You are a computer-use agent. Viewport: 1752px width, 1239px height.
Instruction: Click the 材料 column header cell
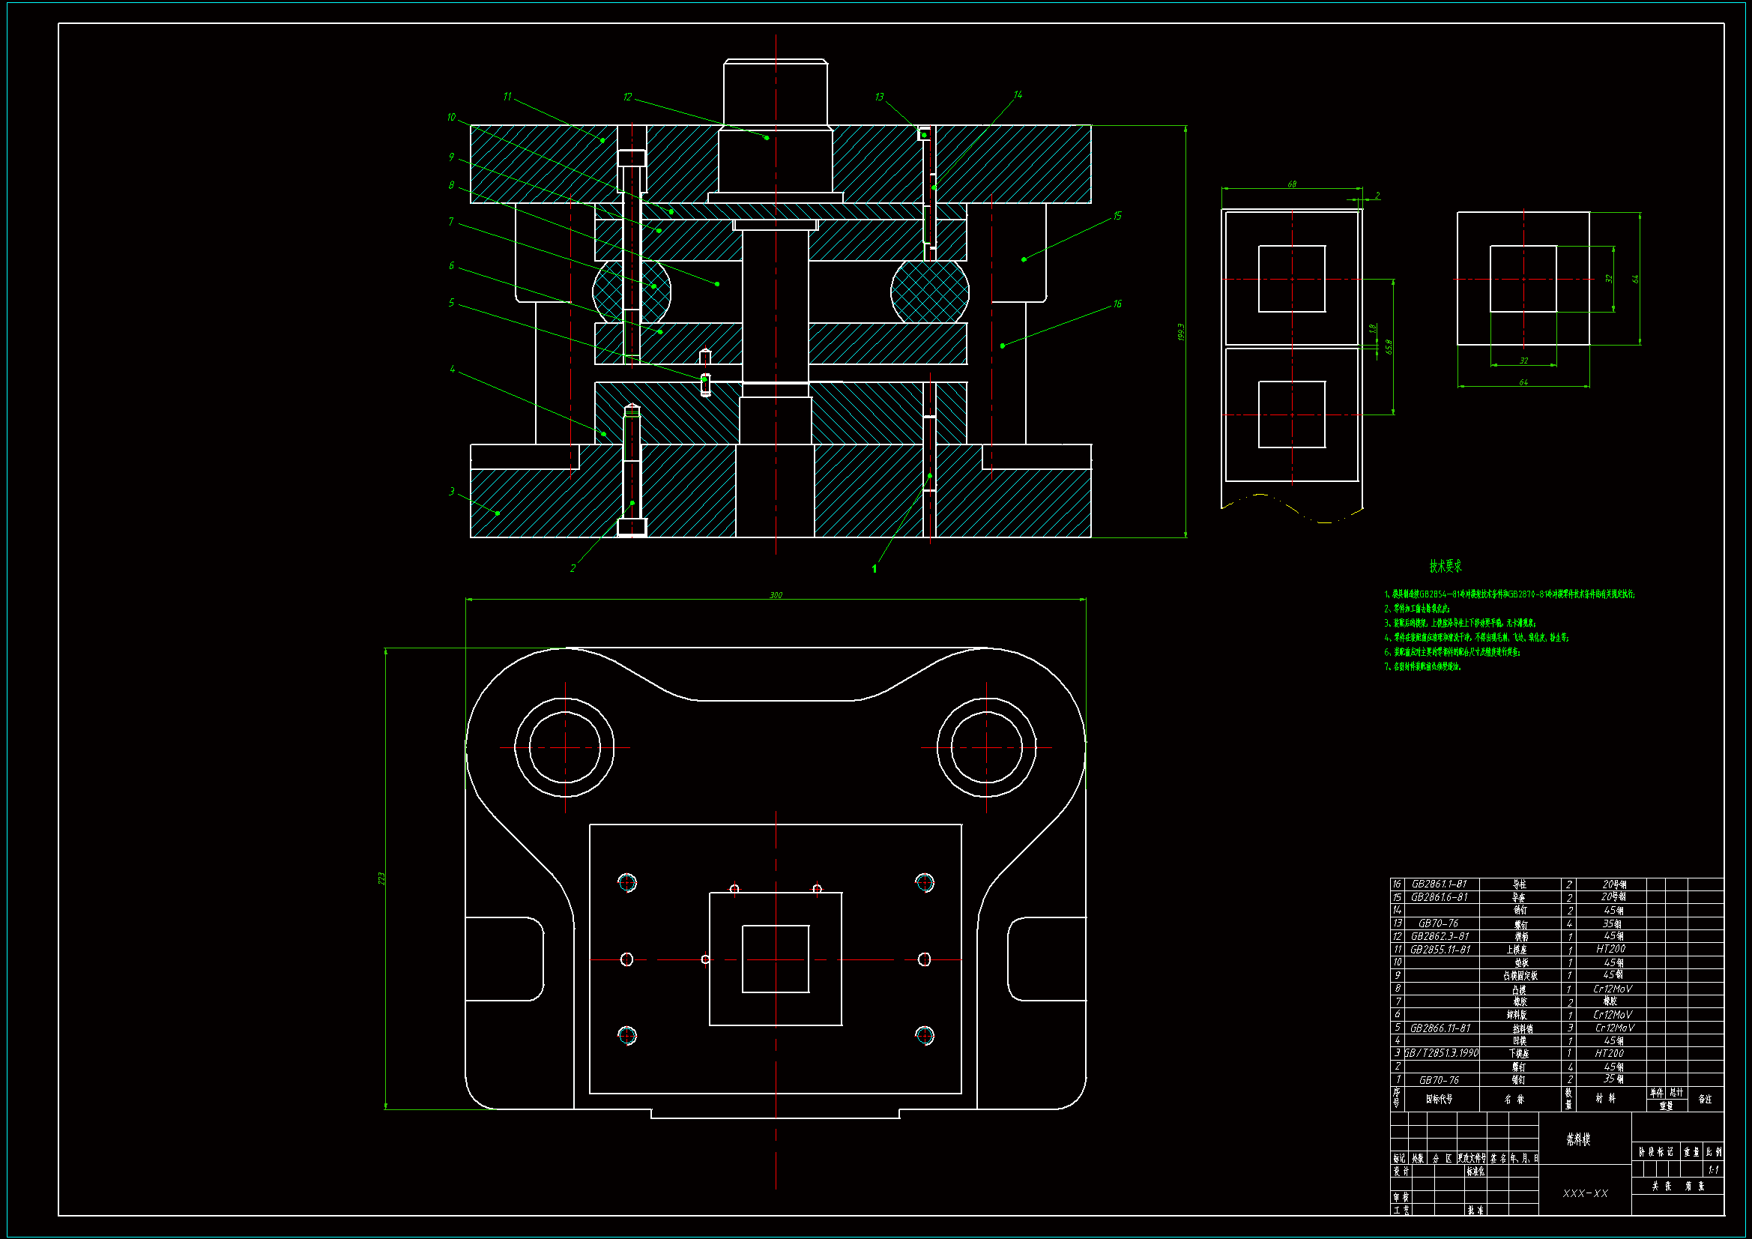coord(1605,1099)
